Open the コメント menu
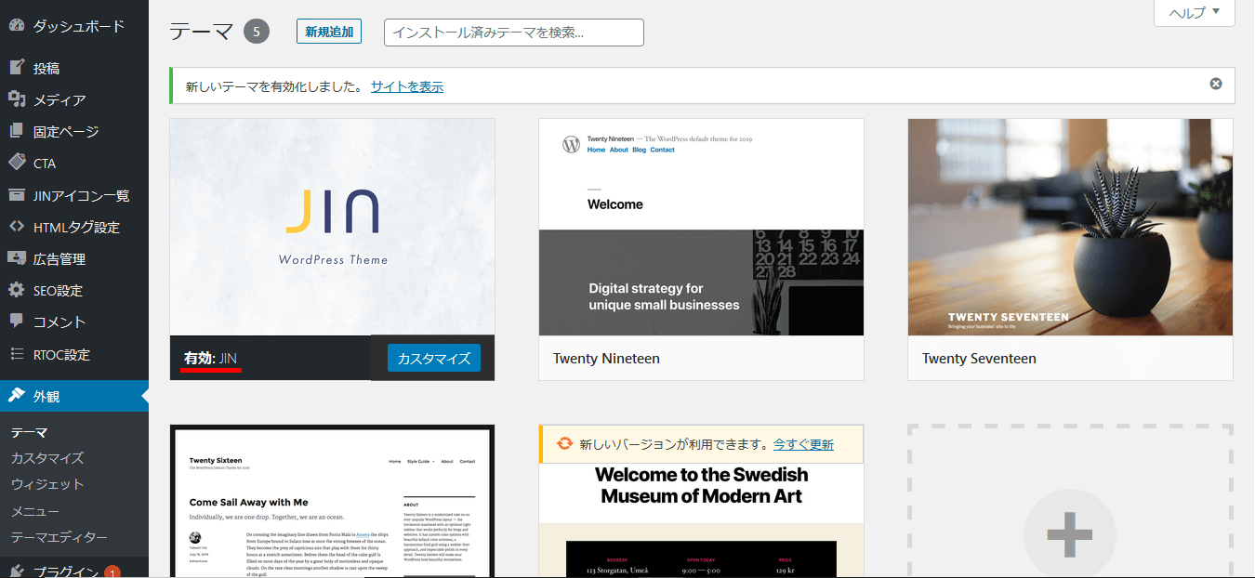Image resolution: width=1255 pixels, height=578 pixels. 59,322
